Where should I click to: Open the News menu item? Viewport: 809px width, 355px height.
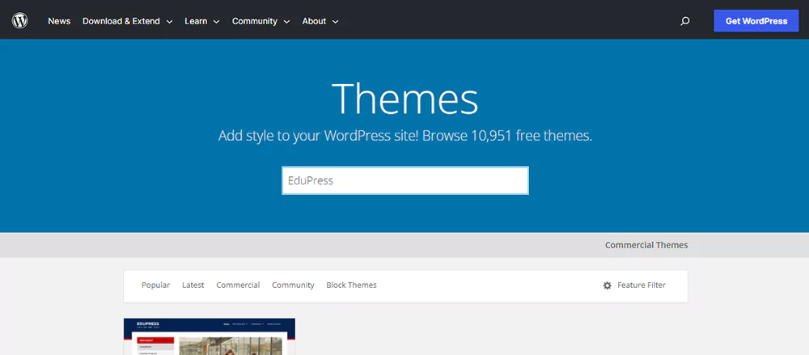click(59, 21)
